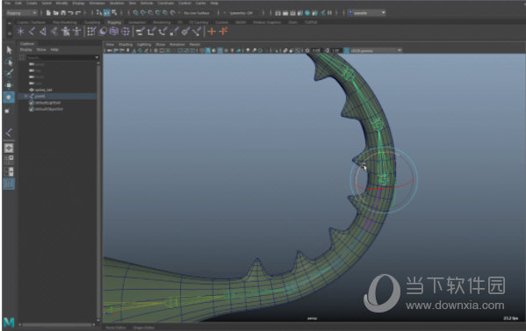Enable select by component type mode

point(114,13)
